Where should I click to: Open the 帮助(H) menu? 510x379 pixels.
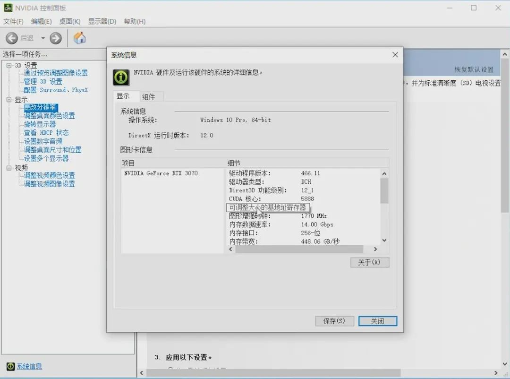point(135,21)
